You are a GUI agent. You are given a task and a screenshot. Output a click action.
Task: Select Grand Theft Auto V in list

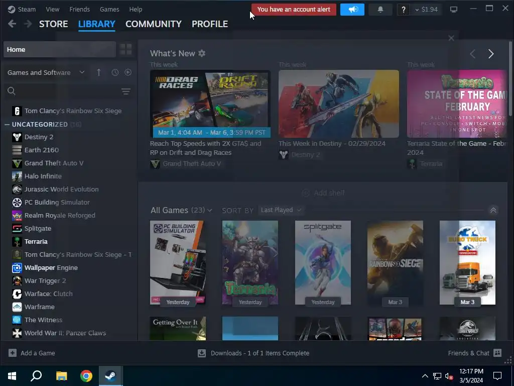tap(54, 163)
